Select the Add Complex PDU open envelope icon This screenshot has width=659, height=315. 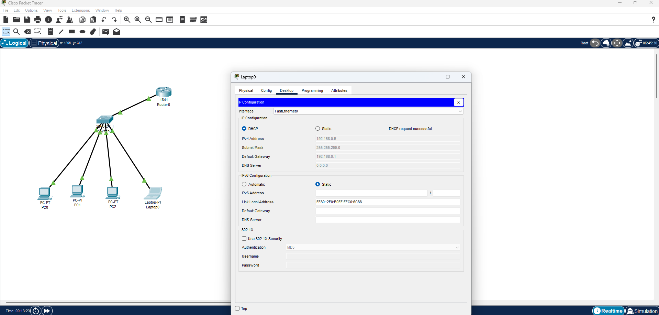(x=116, y=32)
